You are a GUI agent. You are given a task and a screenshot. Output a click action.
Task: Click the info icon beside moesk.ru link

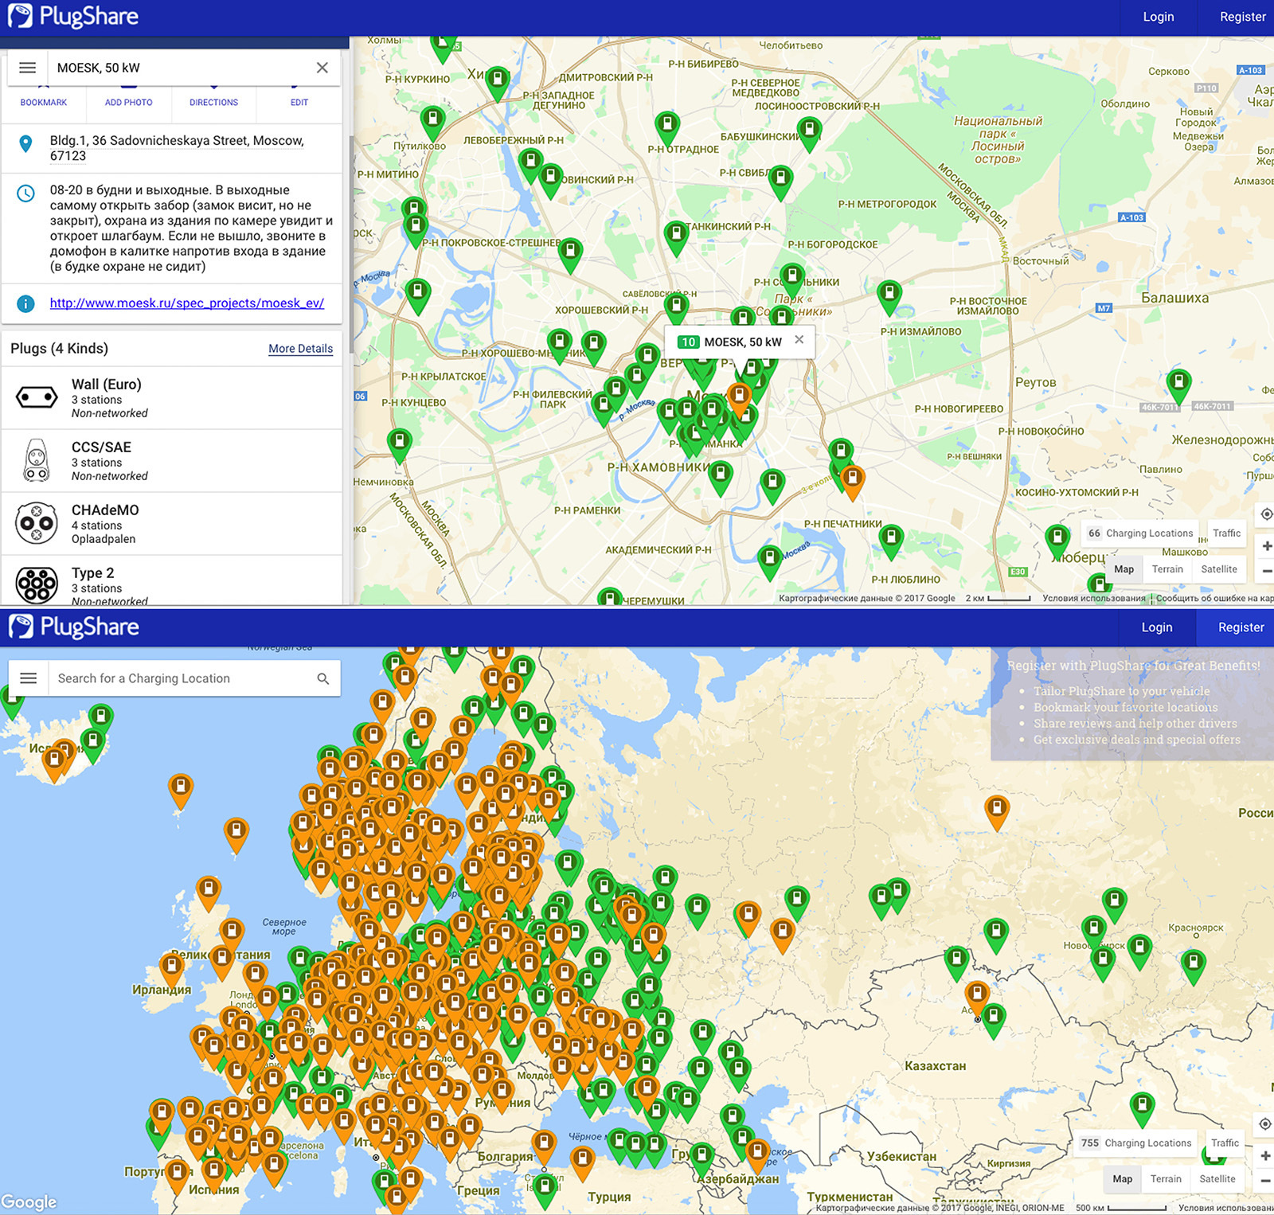point(25,303)
